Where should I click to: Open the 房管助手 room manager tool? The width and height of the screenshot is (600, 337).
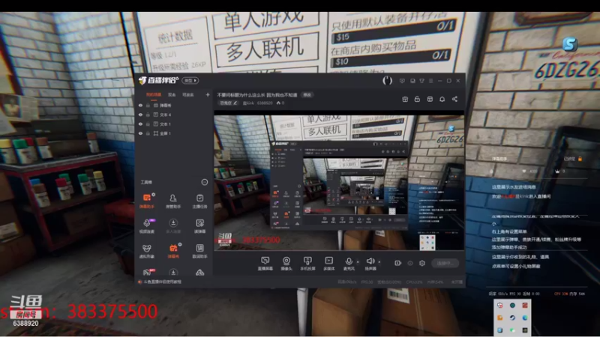173,201
